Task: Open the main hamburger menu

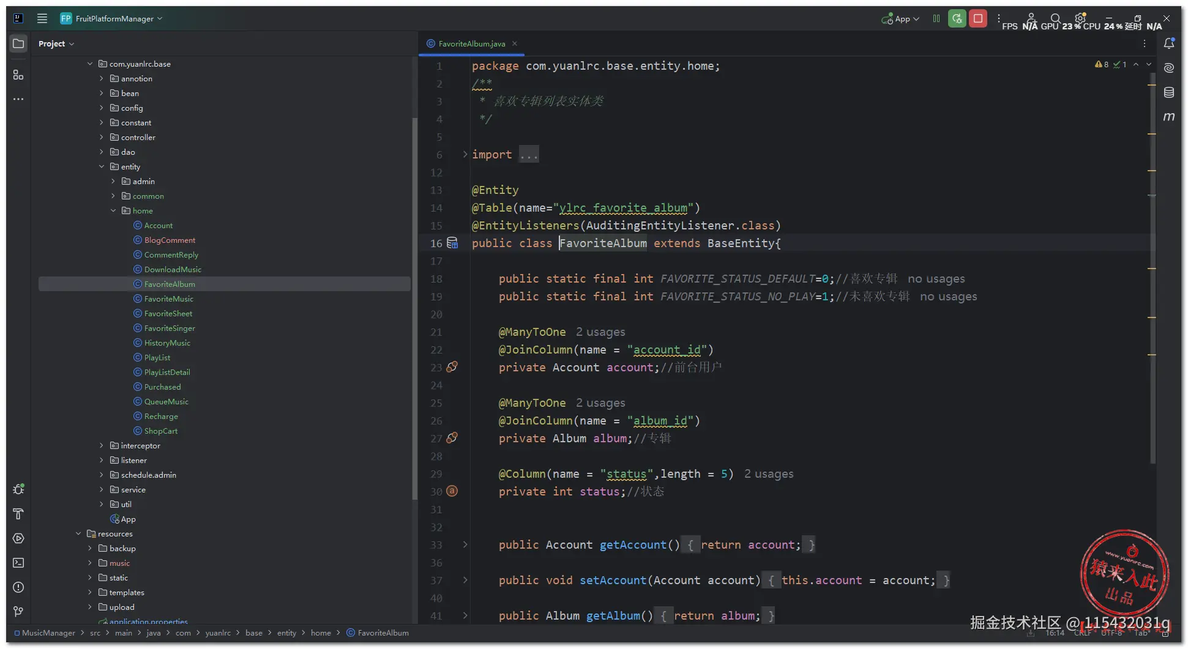Action: 42,18
